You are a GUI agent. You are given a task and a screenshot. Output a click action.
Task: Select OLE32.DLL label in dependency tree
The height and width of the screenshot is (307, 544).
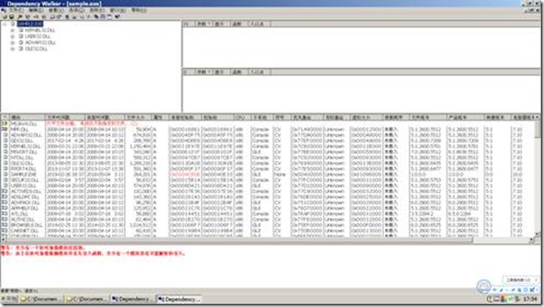37,49
